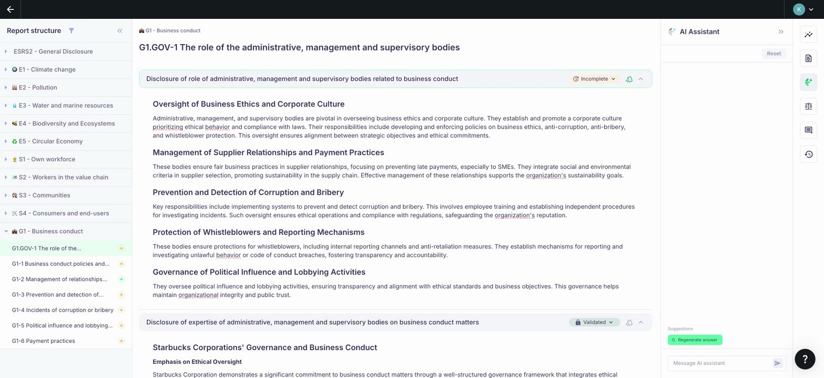Viewport: 824px width, 378px height.
Task: Collapse G1 - Business conduct tree node
Action: pos(6,231)
